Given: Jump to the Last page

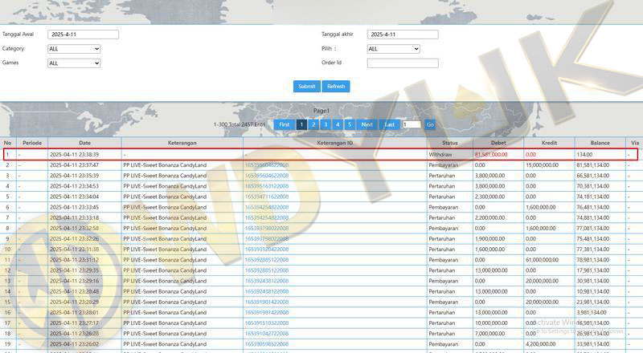Looking at the screenshot, I should [390, 124].
